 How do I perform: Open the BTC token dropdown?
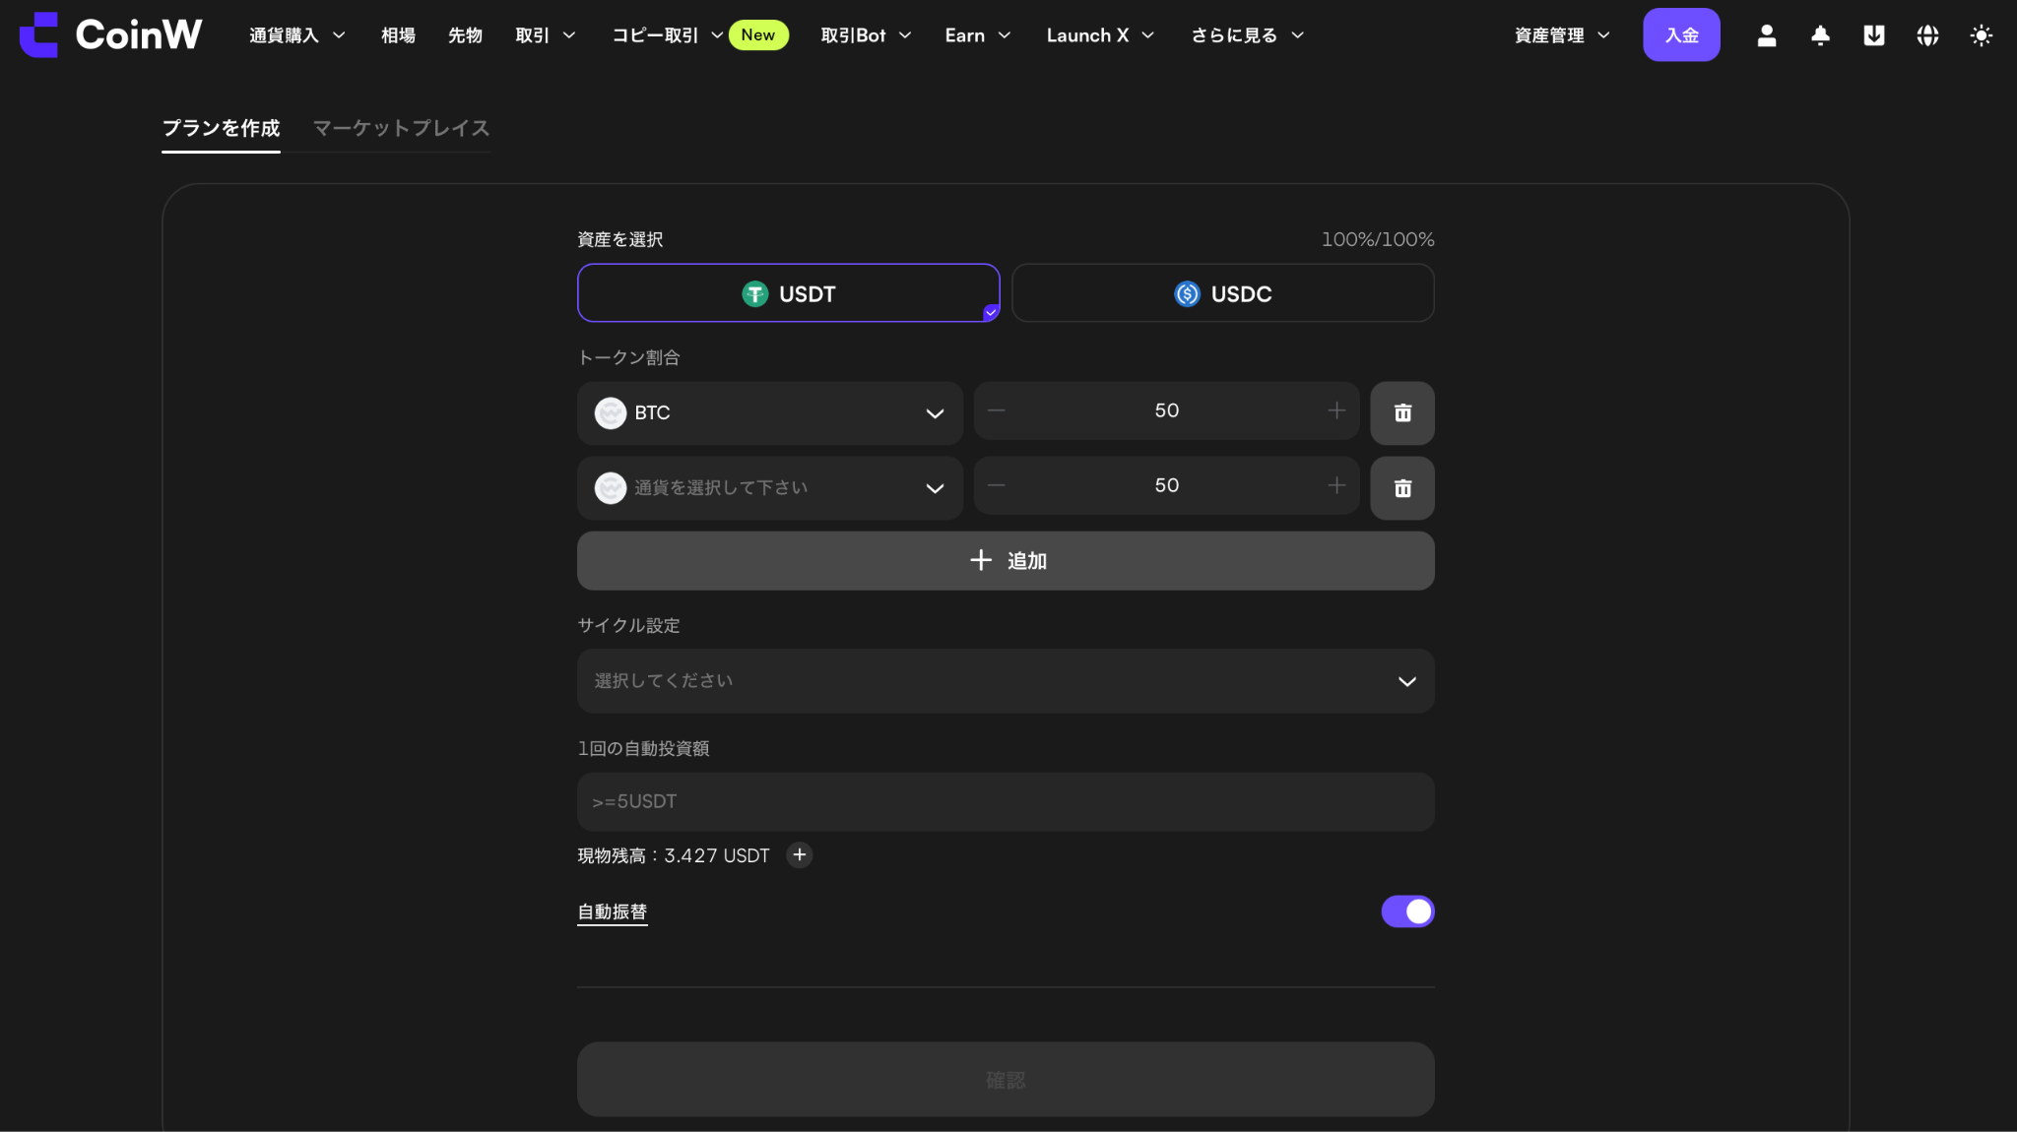click(x=769, y=412)
